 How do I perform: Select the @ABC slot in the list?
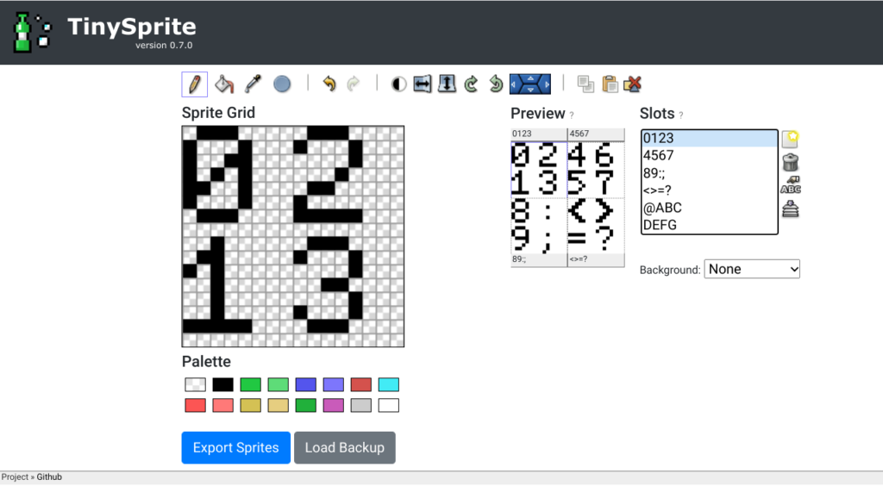709,208
